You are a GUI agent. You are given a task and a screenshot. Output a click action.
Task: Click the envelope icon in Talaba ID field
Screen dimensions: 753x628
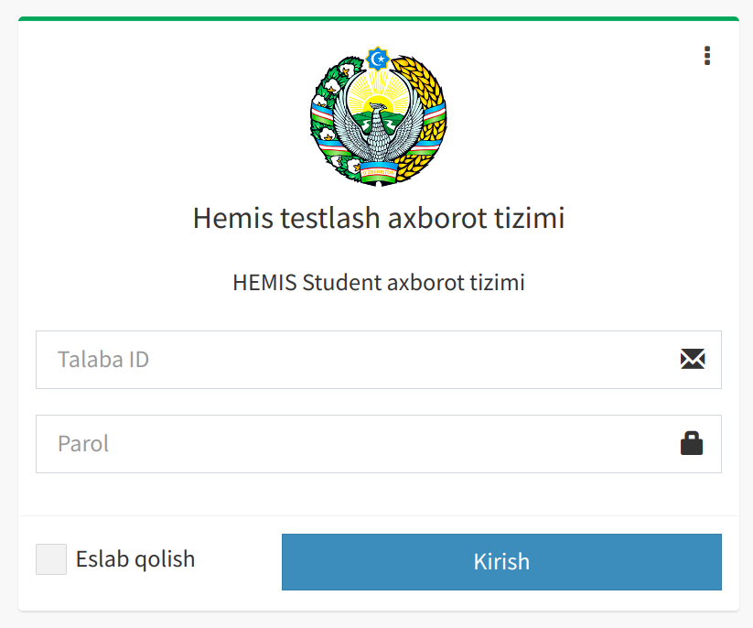[693, 359]
